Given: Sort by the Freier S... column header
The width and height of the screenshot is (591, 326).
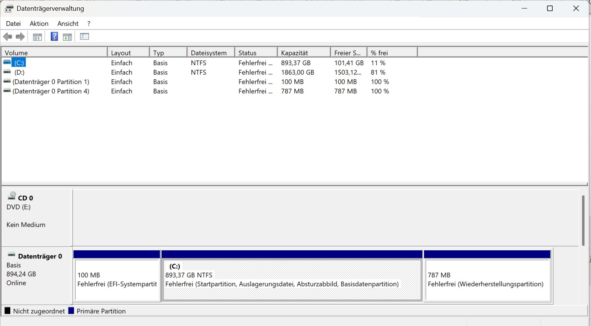Looking at the screenshot, I should (349, 52).
